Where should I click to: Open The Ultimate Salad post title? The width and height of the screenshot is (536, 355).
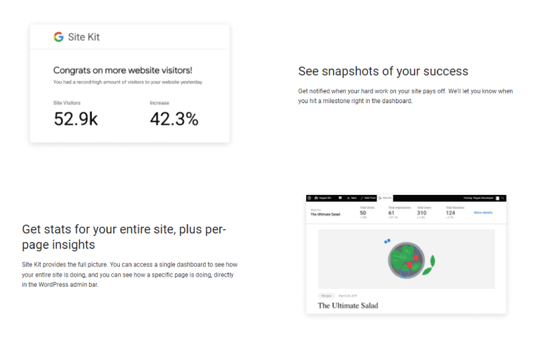(348, 305)
